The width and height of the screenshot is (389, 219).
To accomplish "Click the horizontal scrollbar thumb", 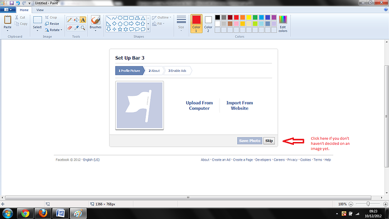I will tap(188, 198).
